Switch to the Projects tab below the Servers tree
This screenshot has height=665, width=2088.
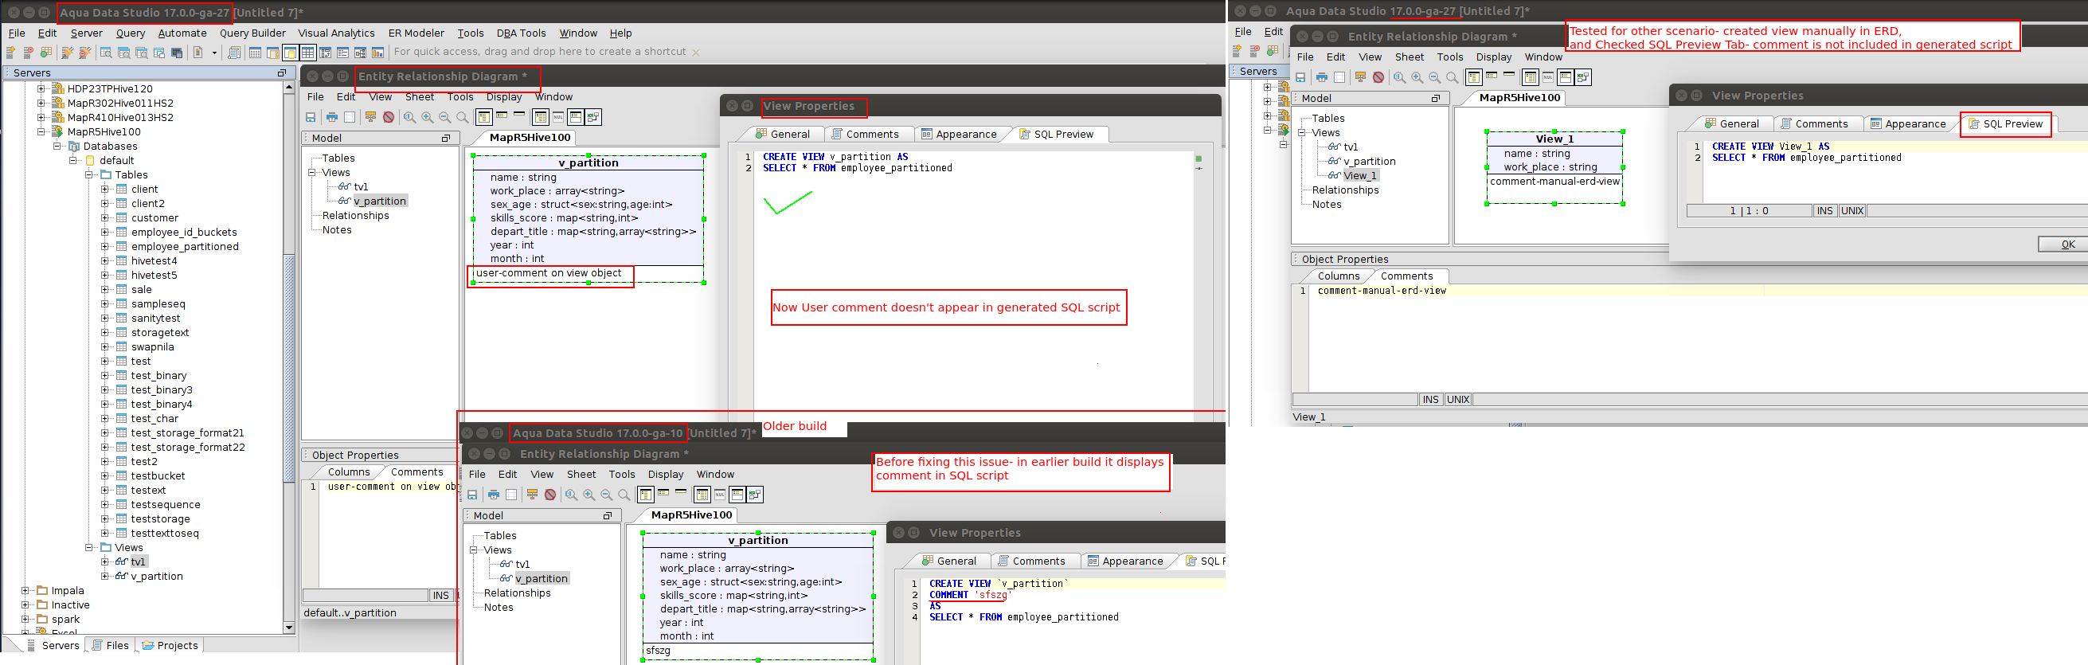coord(170,646)
